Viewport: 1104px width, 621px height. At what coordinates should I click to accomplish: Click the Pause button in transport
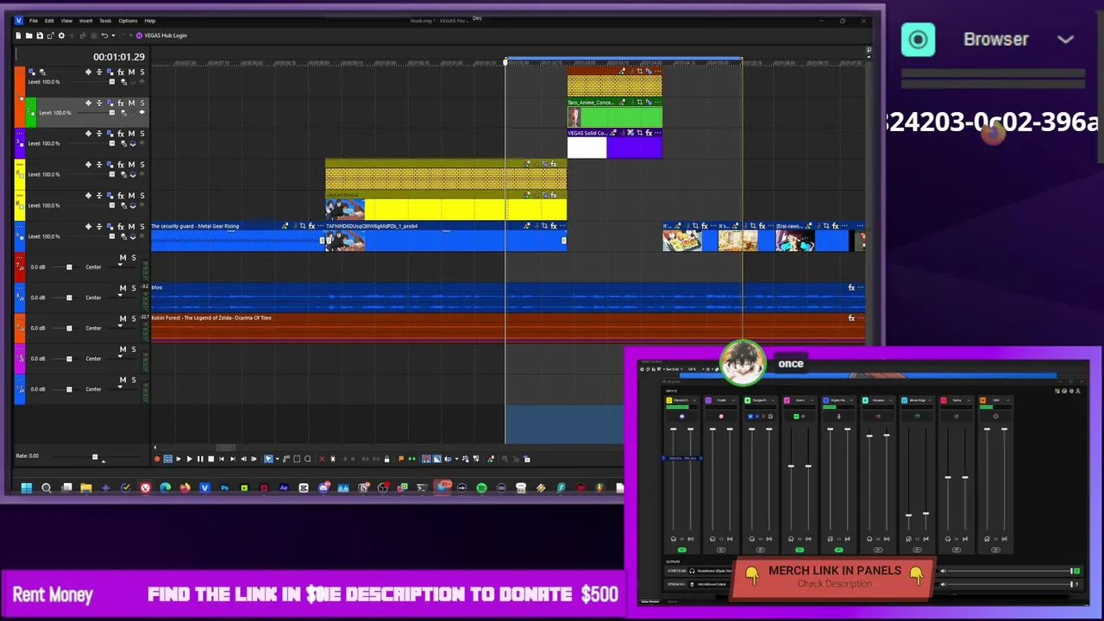[200, 459]
